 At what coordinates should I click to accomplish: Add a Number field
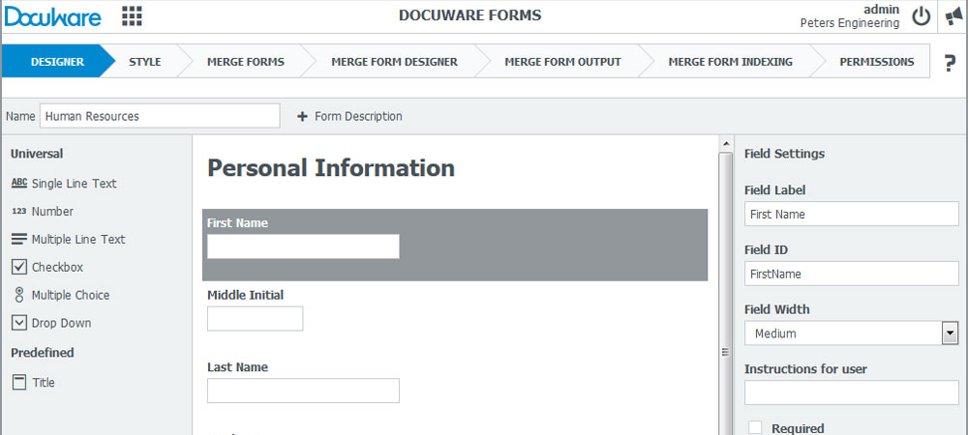pyautogui.click(x=43, y=212)
